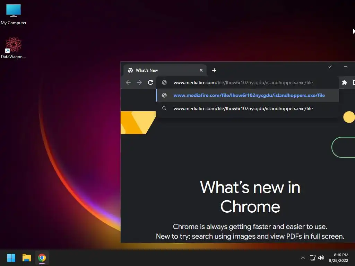
Task: Open network status in the tray
Action: pyautogui.click(x=312, y=258)
